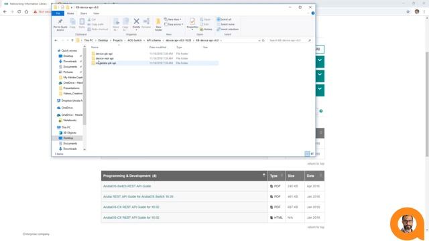Go back using Explorer's back arrow
This screenshot has width=429, height=241.
coord(56,40)
